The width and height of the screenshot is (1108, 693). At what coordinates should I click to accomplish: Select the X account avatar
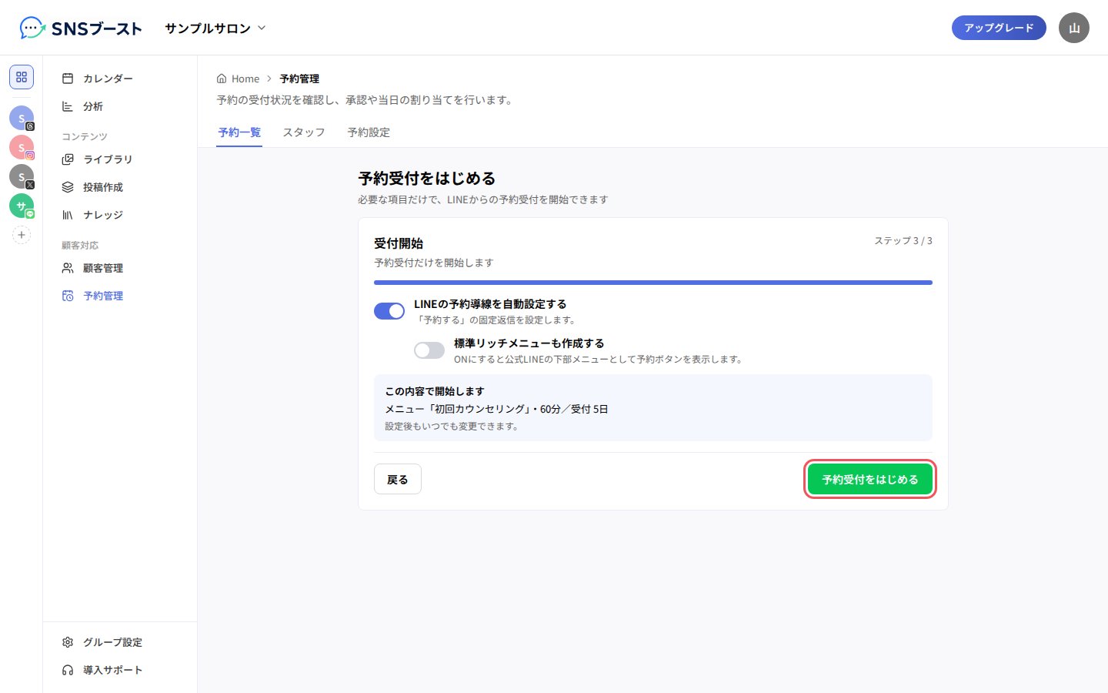[x=22, y=176]
